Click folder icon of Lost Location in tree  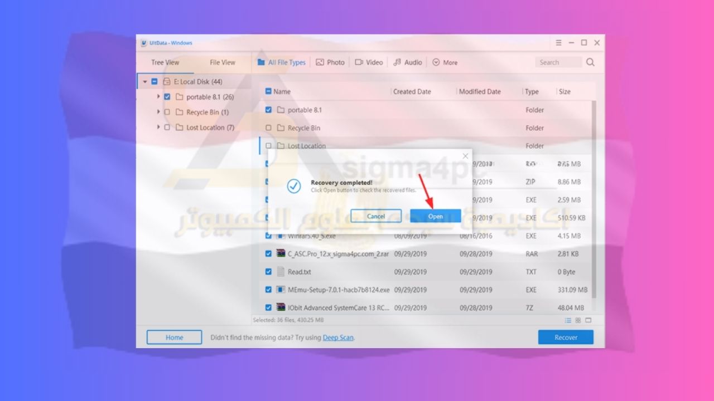(x=179, y=128)
